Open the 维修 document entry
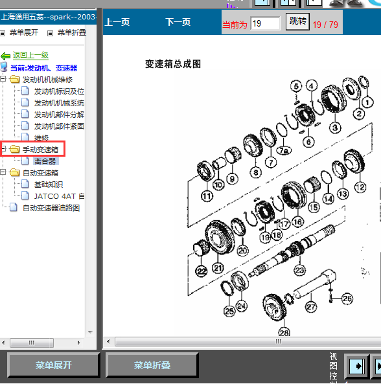The image size is (381, 384). (41, 138)
